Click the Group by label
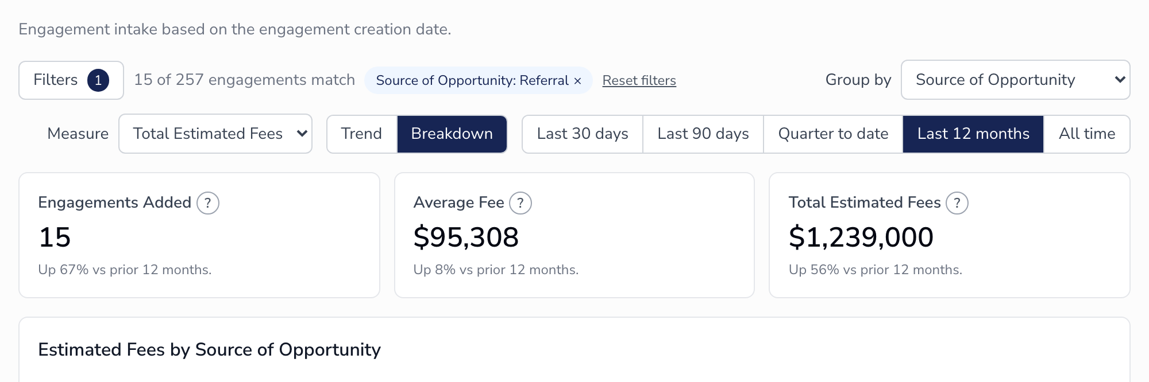This screenshot has width=1149, height=382. [x=858, y=80]
